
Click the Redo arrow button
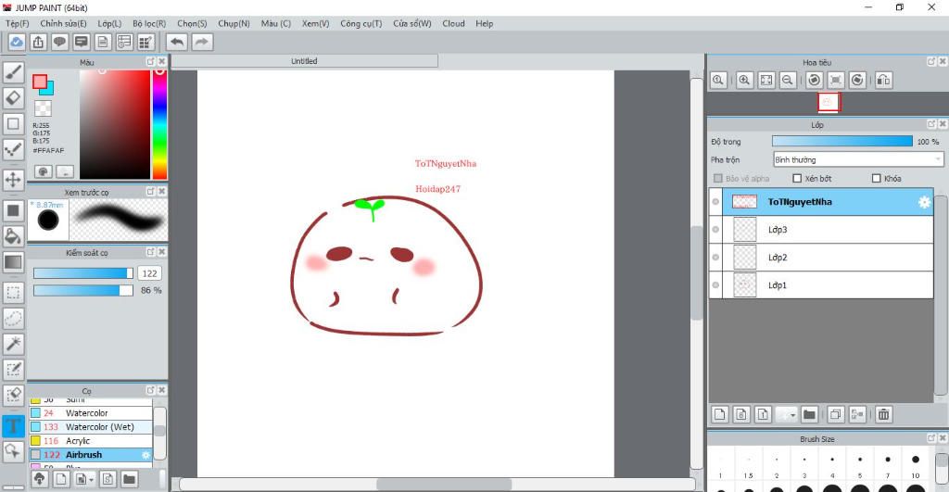pyautogui.click(x=202, y=42)
